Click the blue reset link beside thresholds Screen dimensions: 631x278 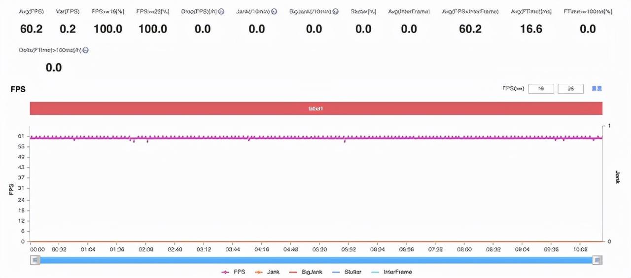click(596, 89)
